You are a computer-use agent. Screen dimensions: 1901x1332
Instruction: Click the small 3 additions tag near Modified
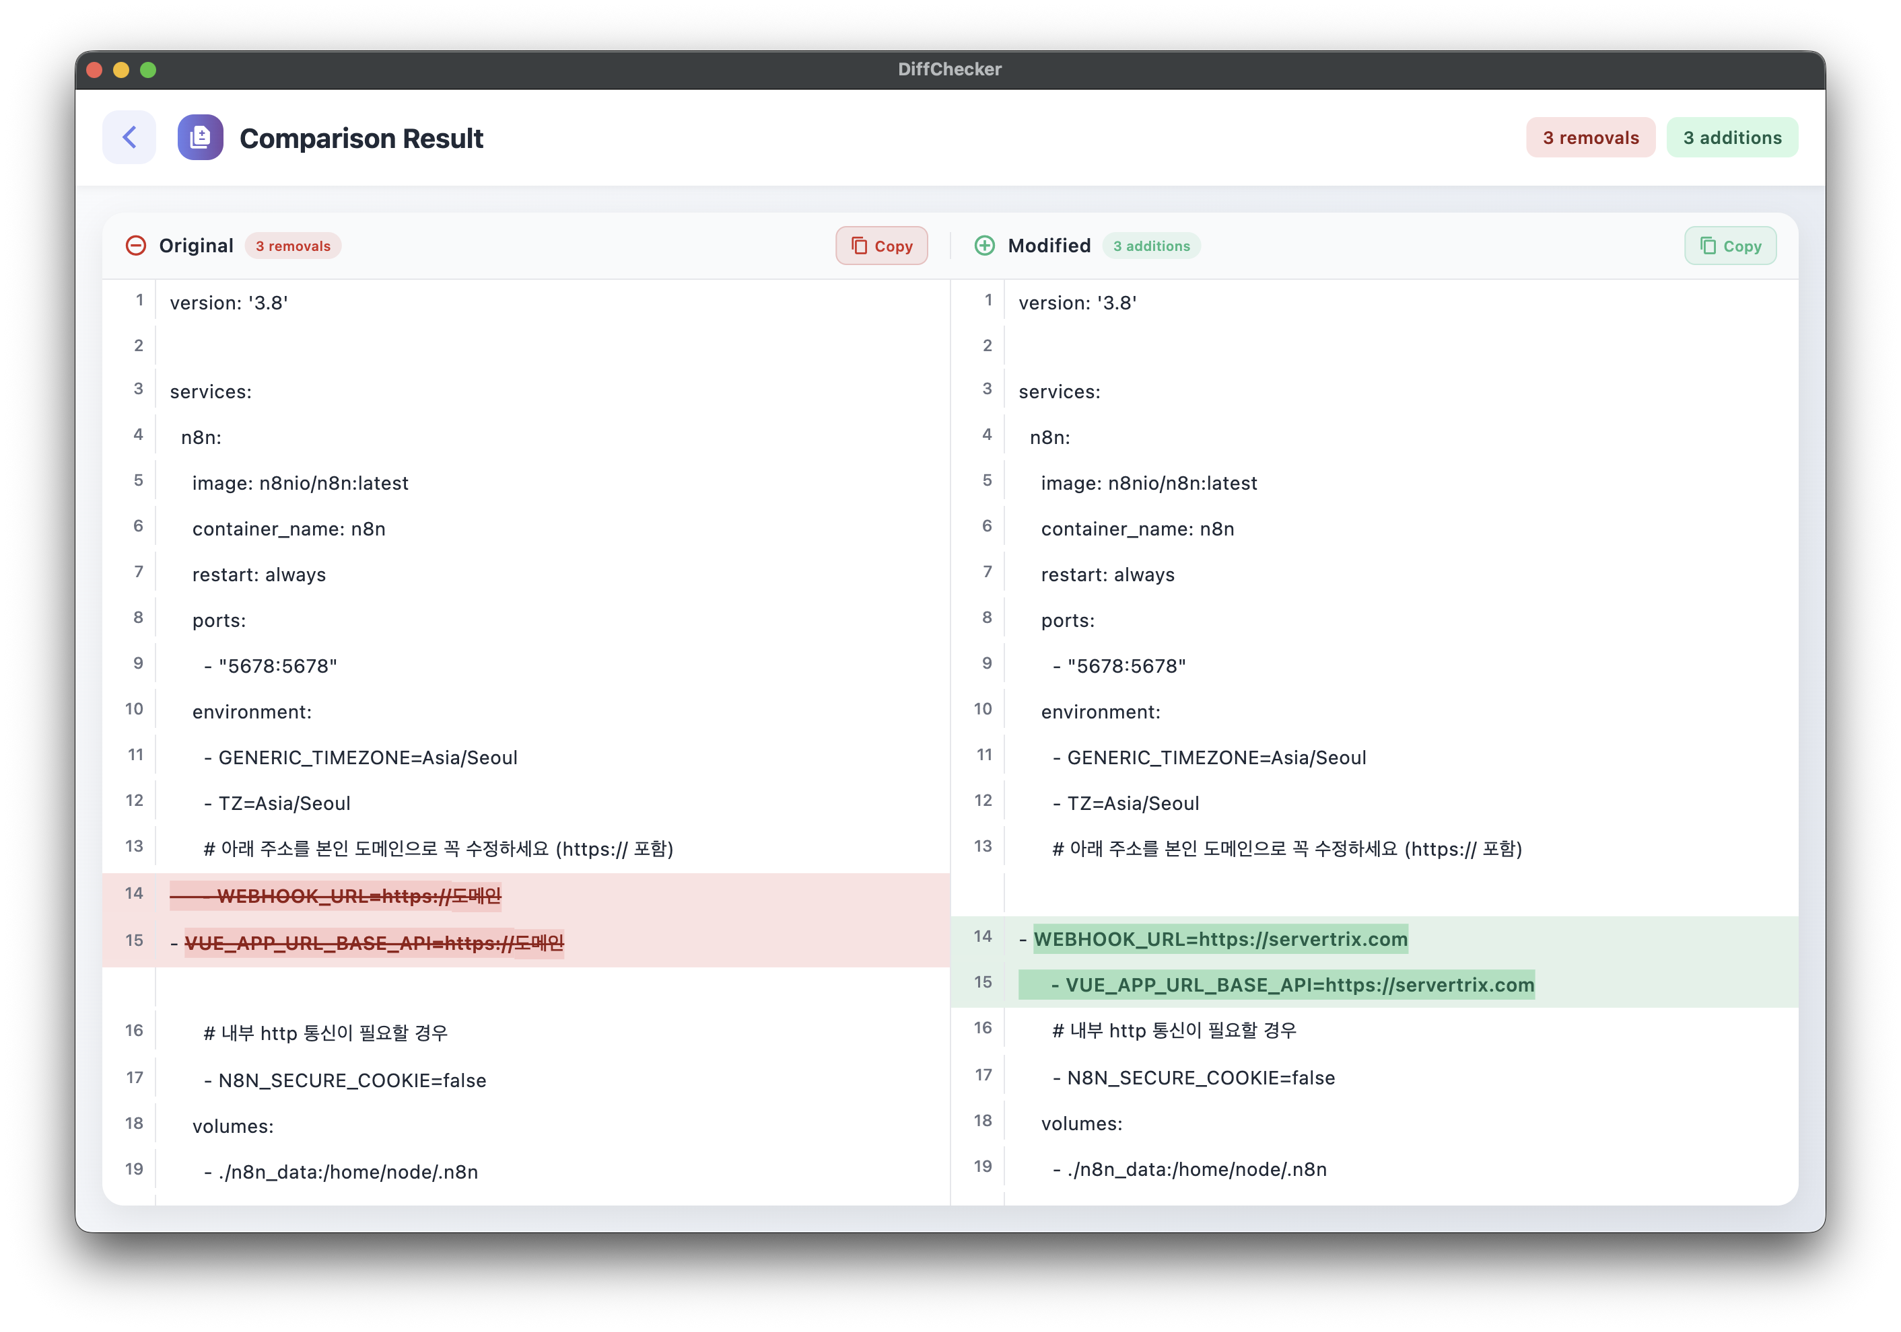[1151, 246]
